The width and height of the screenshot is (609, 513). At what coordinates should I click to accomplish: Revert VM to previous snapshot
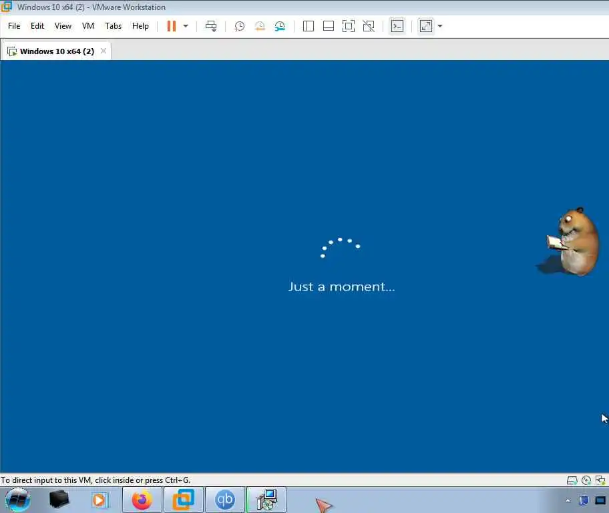point(260,26)
